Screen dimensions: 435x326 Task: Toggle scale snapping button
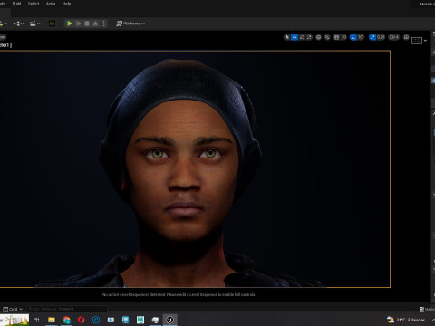tap(372, 37)
